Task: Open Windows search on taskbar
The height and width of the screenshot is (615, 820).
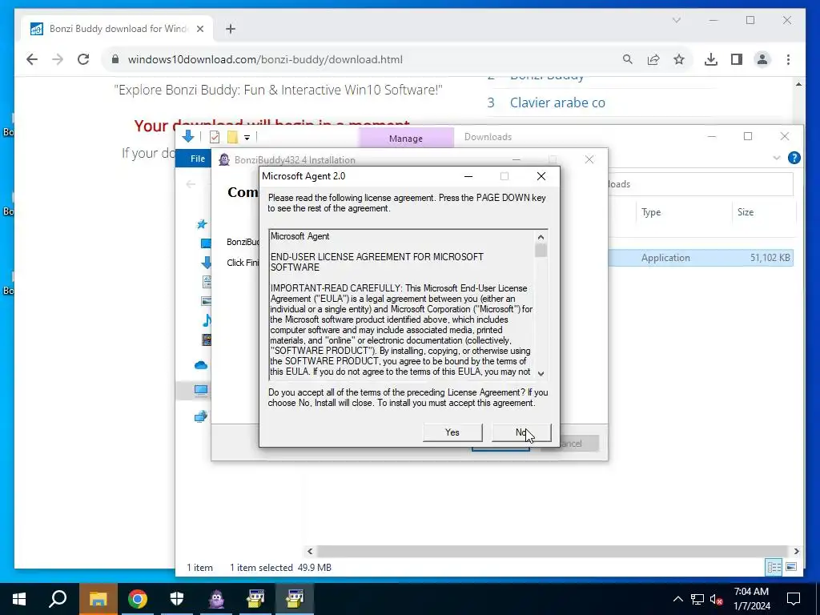Action: tap(58, 599)
